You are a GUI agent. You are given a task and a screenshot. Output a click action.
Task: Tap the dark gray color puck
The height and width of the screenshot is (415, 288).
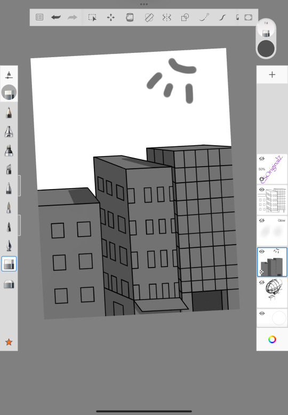click(x=266, y=49)
